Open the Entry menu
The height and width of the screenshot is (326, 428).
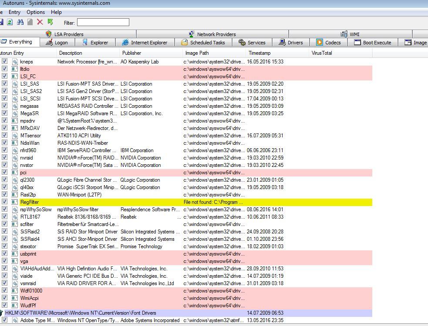(14, 12)
